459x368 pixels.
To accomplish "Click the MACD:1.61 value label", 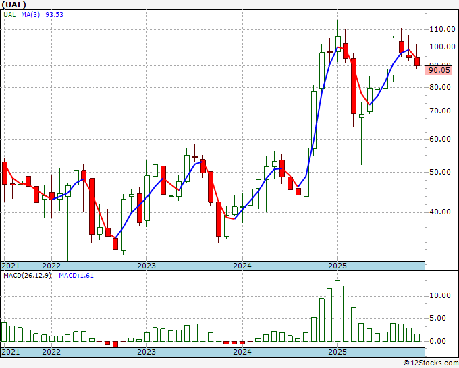I will tap(76, 276).
